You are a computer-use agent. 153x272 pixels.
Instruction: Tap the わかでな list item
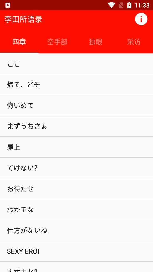pos(76,210)
